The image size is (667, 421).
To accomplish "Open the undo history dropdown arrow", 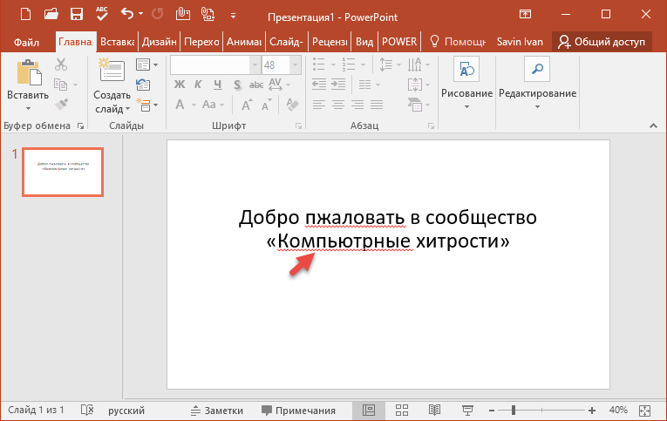I will pyautogui.click(x=140, y=15).
